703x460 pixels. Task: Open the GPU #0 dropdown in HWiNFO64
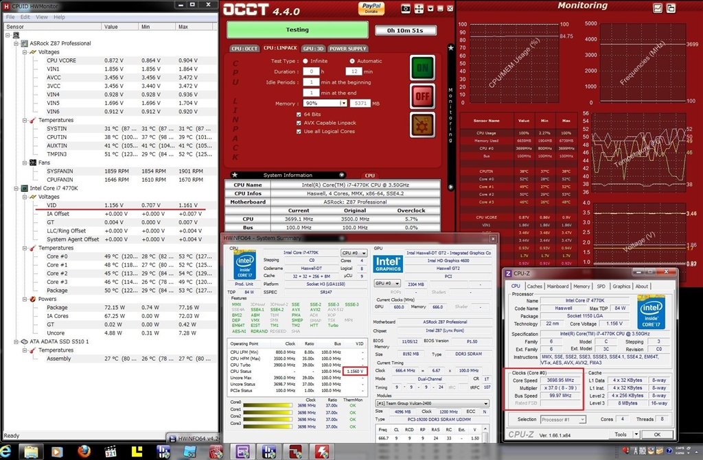click(x=387, y=284)
